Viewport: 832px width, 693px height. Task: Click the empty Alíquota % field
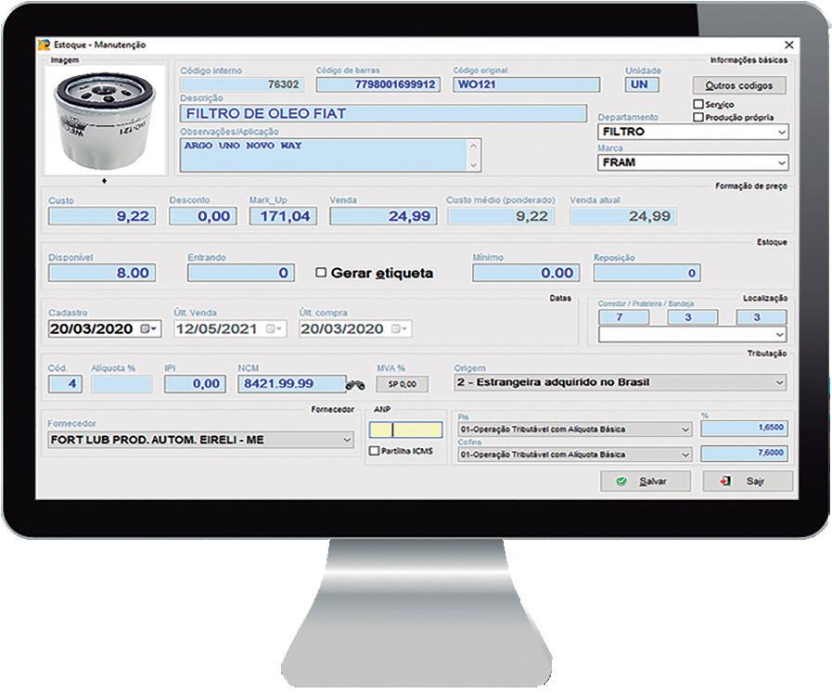coord(122,384)
